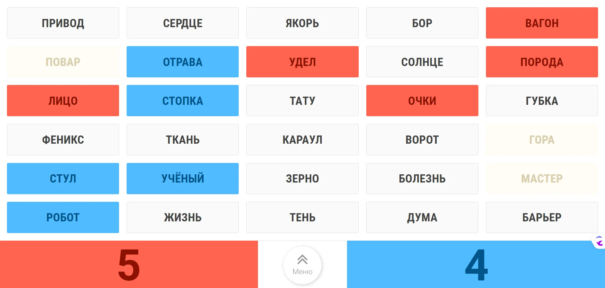The height and width of the screenshot is (288, 605).
Task: Click the red ВАГОН card
Action: [542, 23]
